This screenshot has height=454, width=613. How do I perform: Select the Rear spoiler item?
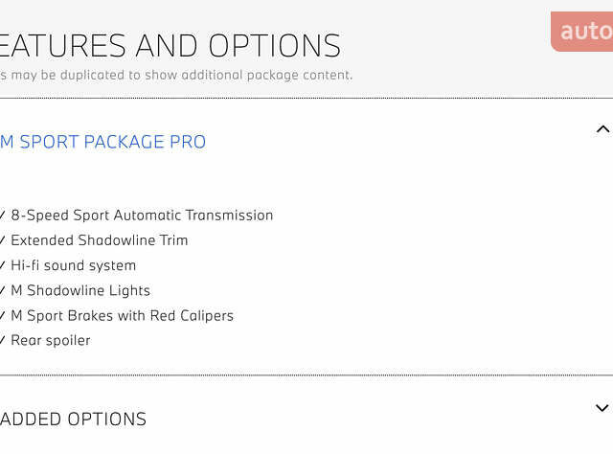(x=51, y=341)
